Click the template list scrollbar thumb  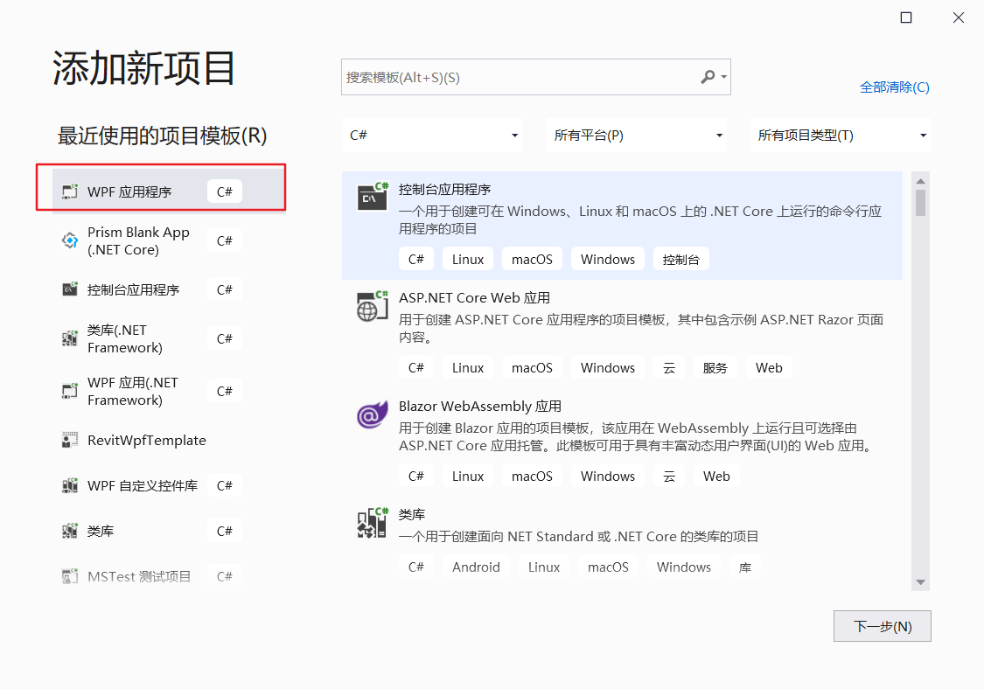click(x=921, y=203)
